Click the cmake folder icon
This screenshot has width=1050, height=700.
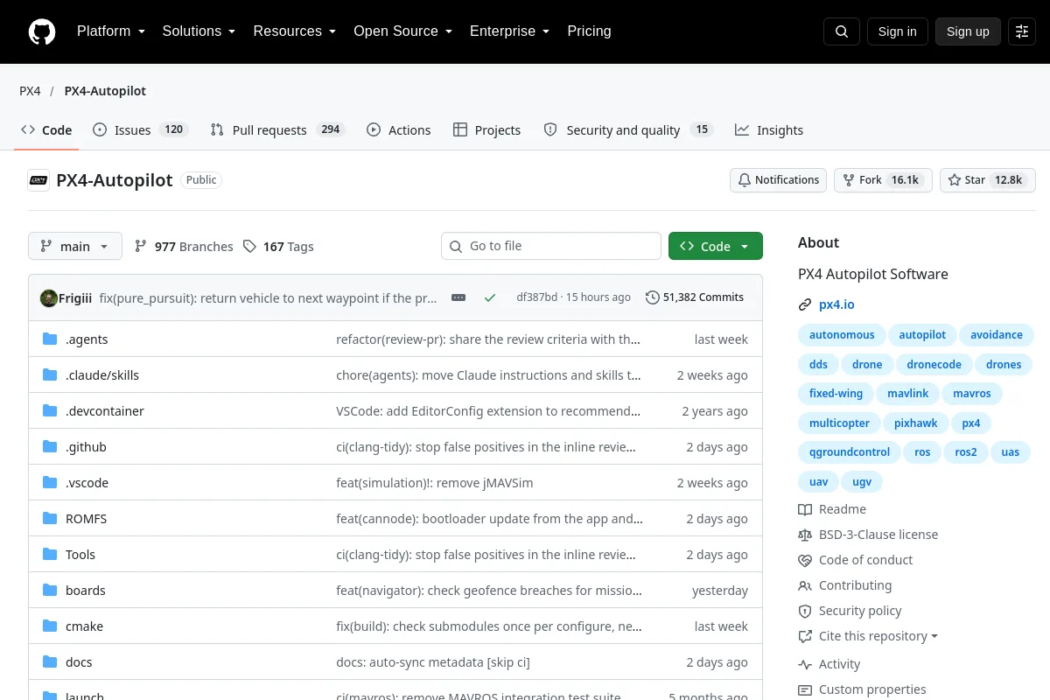[x=50, y=626]
